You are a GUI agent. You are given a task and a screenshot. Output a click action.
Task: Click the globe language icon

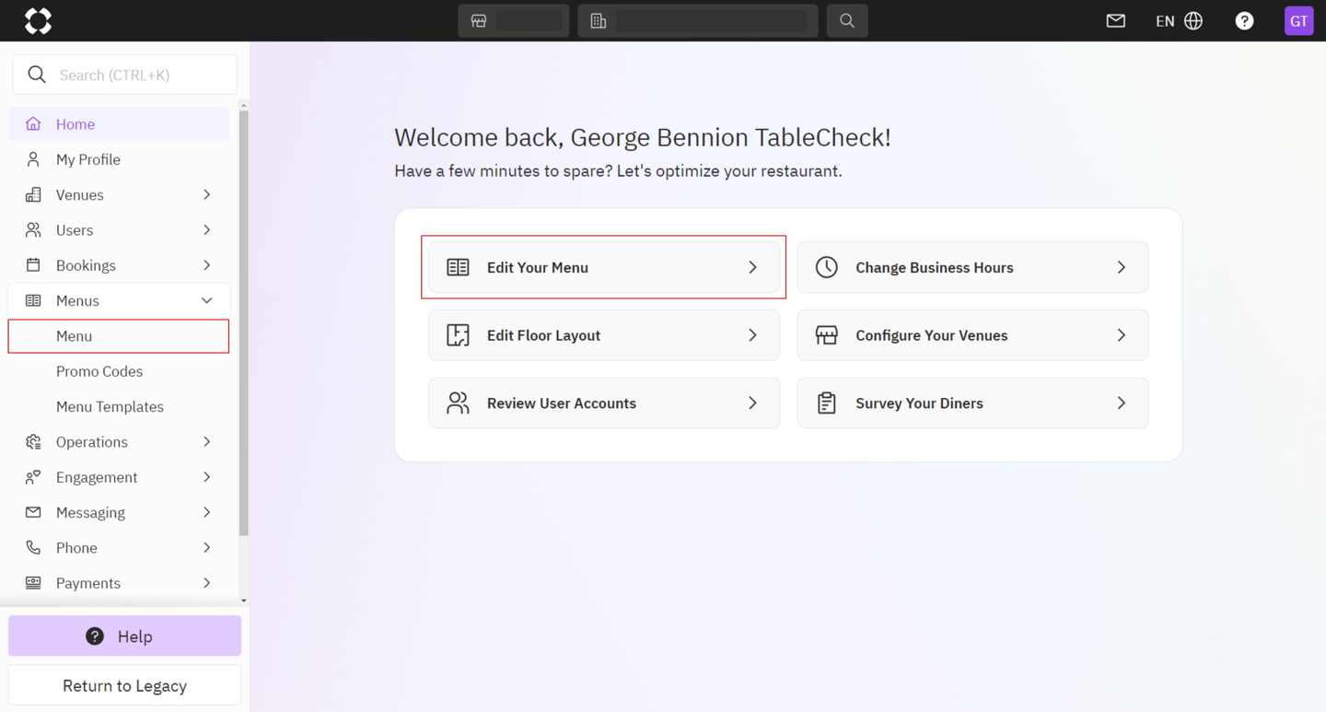1193,20
